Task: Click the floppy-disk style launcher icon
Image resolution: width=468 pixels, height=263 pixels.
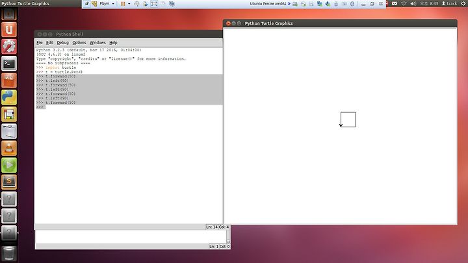Action: (x=9, y=114)
